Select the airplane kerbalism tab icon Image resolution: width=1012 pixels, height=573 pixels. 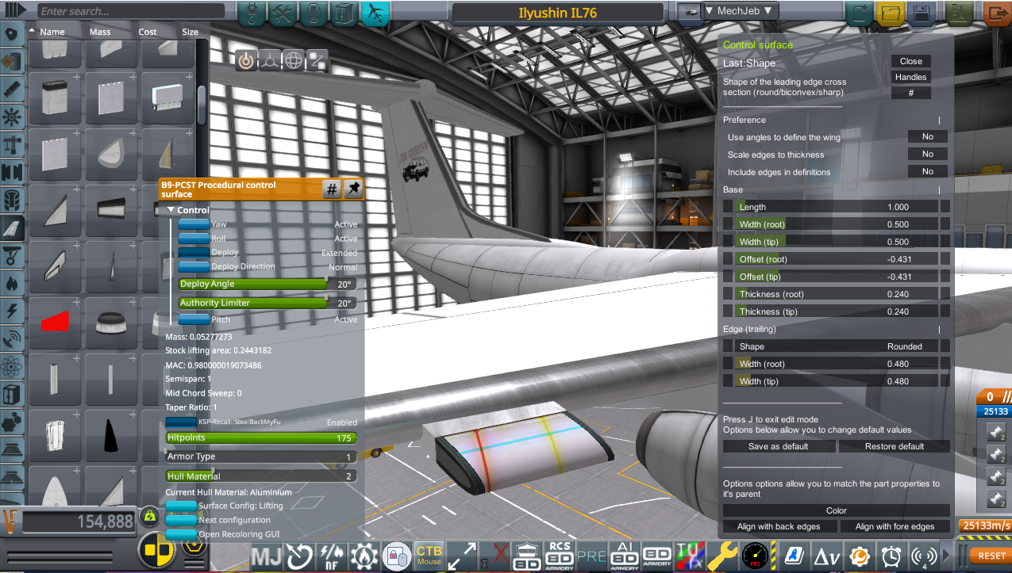pos(375,13)
